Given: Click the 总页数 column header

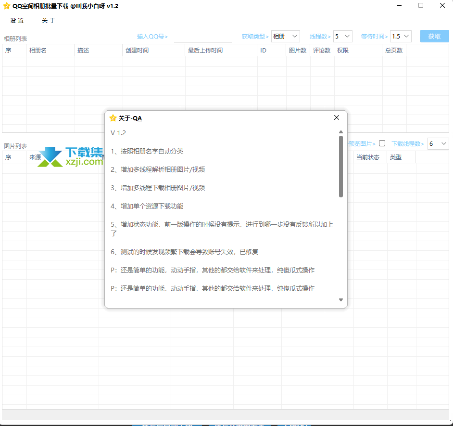Looking at the screenshot, I should pos(394,51).
